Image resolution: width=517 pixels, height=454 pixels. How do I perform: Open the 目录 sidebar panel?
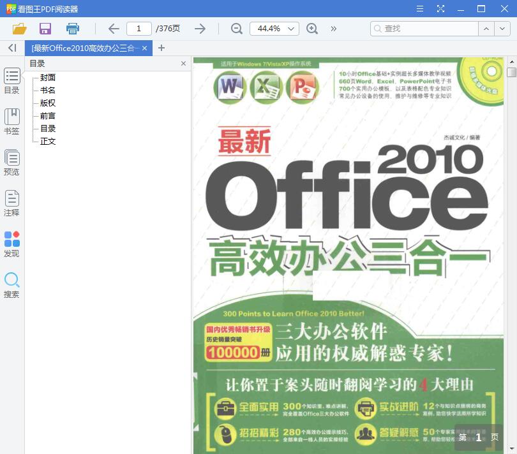(12, 81)
